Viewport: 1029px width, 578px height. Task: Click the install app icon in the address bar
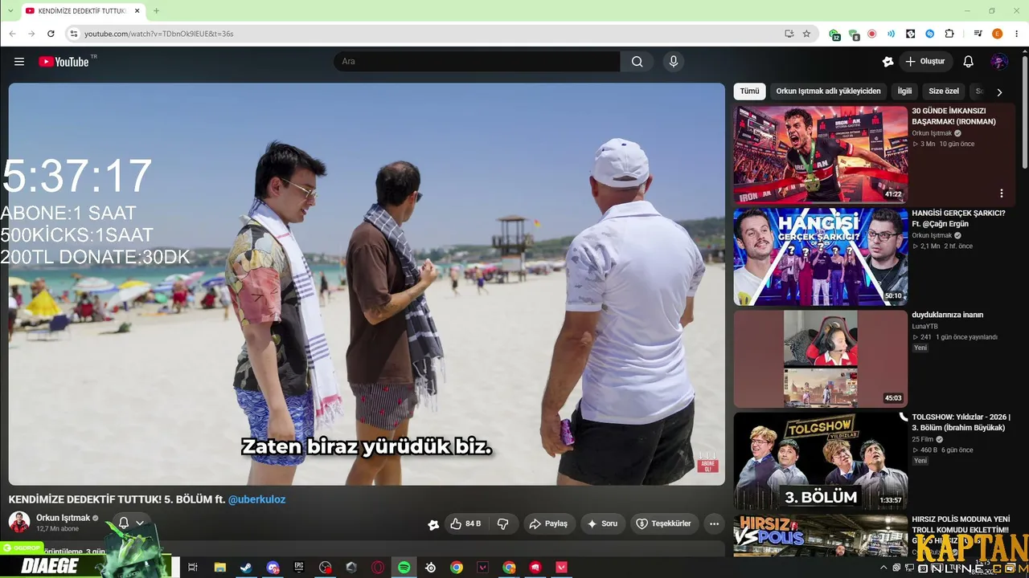[789, 34]
